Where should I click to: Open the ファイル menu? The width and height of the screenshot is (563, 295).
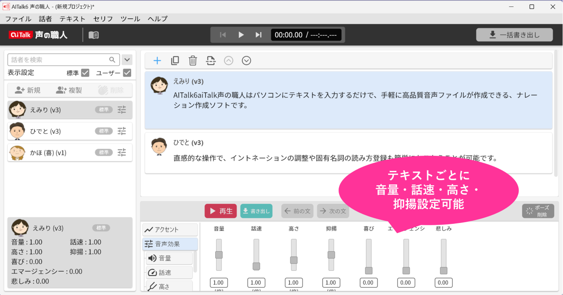click(18, 19)
